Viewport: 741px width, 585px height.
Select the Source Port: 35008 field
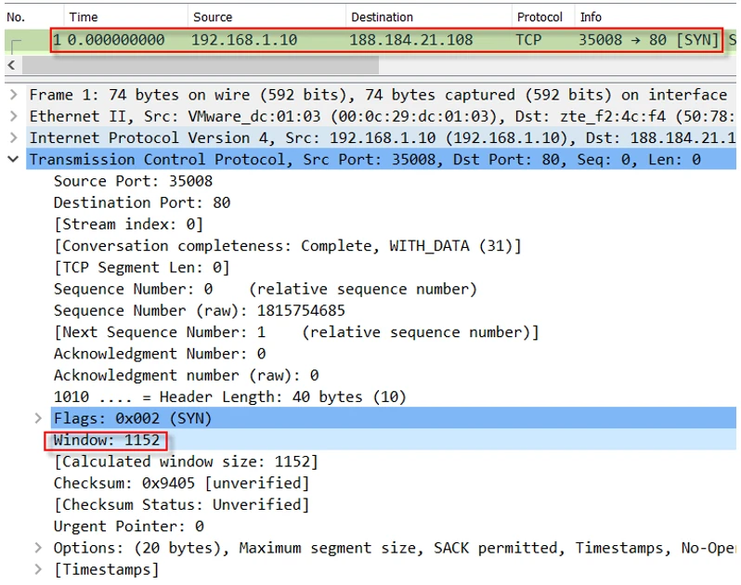(x=133, y=181)
